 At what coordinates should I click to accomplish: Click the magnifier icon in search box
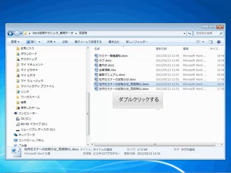[221, 33]
